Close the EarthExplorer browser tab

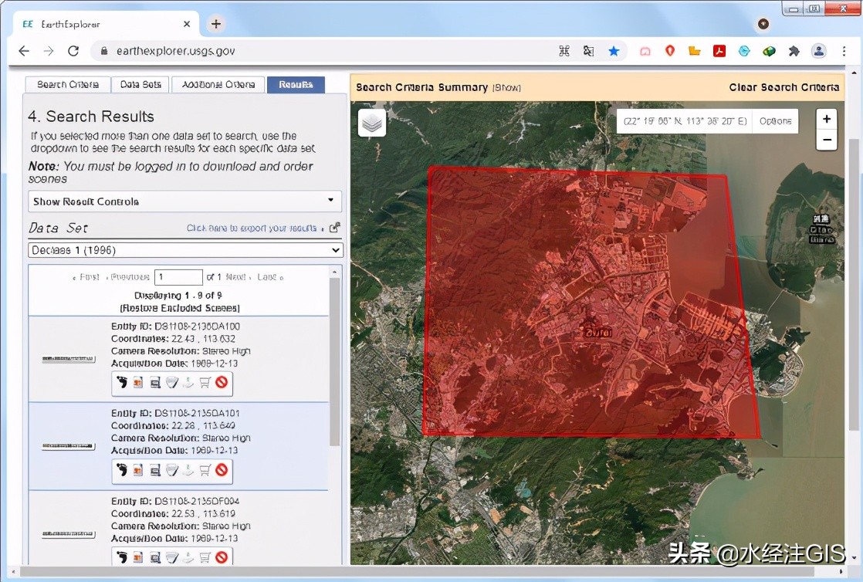[187, 24]
